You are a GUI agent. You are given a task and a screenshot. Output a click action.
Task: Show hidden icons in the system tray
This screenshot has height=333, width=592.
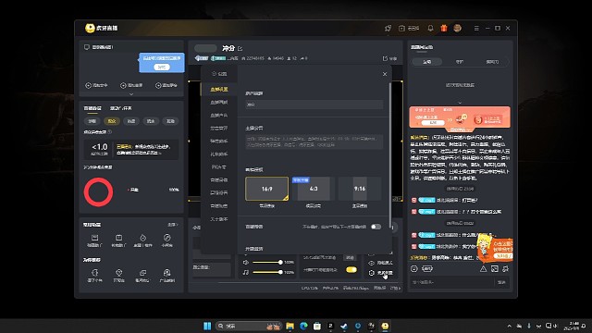click(x=510, y=326)
